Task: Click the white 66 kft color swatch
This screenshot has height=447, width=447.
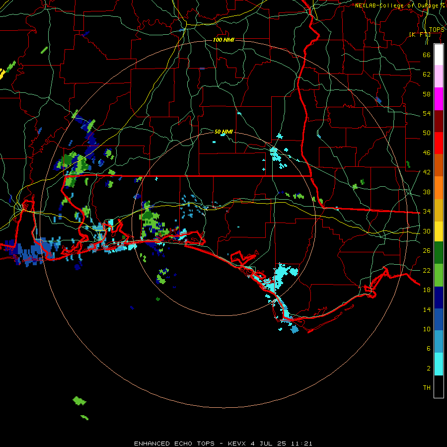Action: (439, 55)
